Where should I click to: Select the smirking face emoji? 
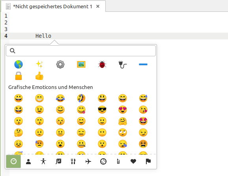[143, 133]
